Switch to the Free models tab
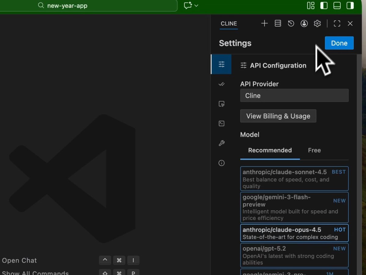Screen dimensions: 366x275 [314, 150]
